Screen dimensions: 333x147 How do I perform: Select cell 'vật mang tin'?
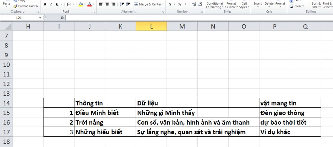274,103
